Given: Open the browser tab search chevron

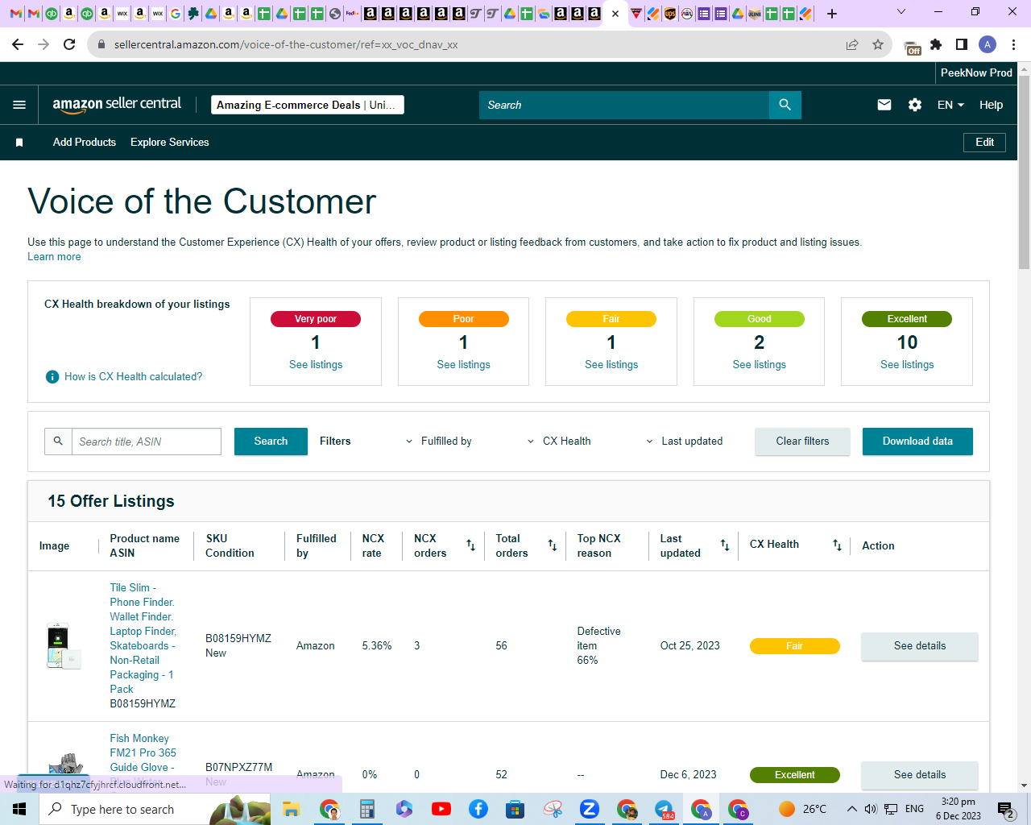Looking at the screenshot, I should click(901, 12).
